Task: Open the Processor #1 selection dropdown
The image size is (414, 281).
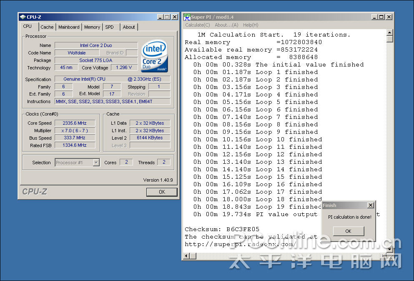Action: pos(96,163)
